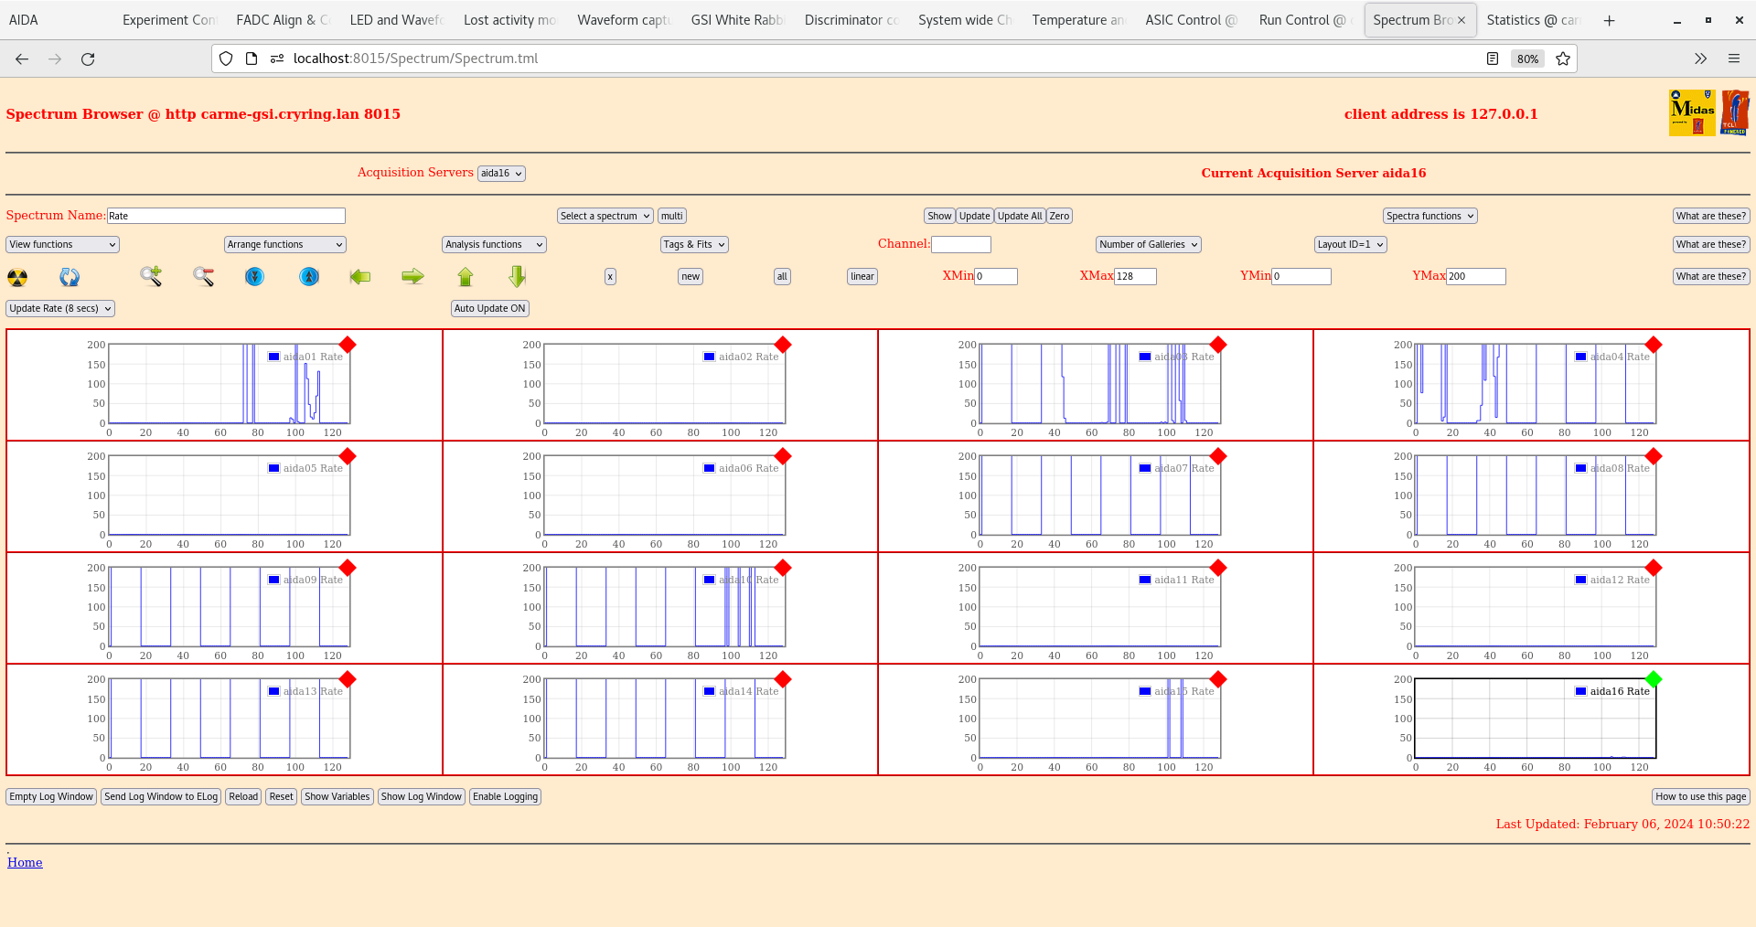1756x927 pixels.
Task: Open a new browser tab with plus
Action: [1609, 20]
